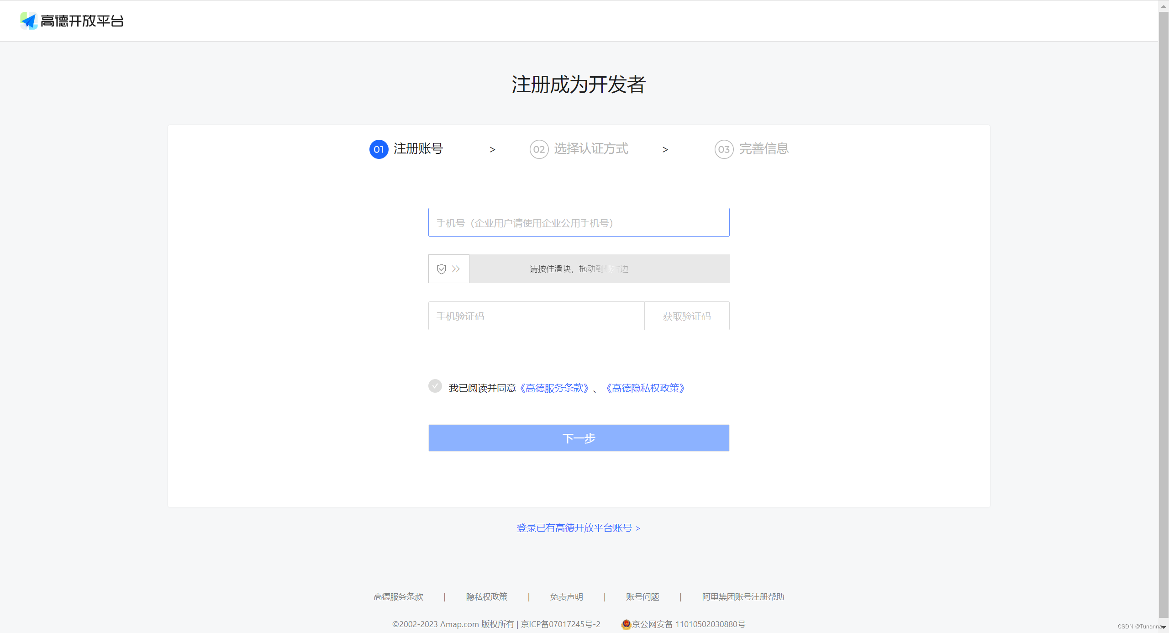Open 阿里集团账号注册帮助 footer link
1169x633 pixels.
(743, 597)
